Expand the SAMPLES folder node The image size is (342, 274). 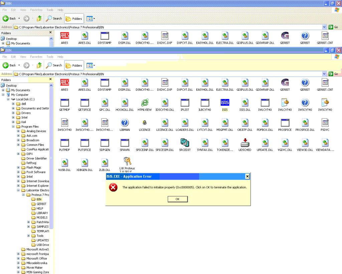click(x=28, y=226)
